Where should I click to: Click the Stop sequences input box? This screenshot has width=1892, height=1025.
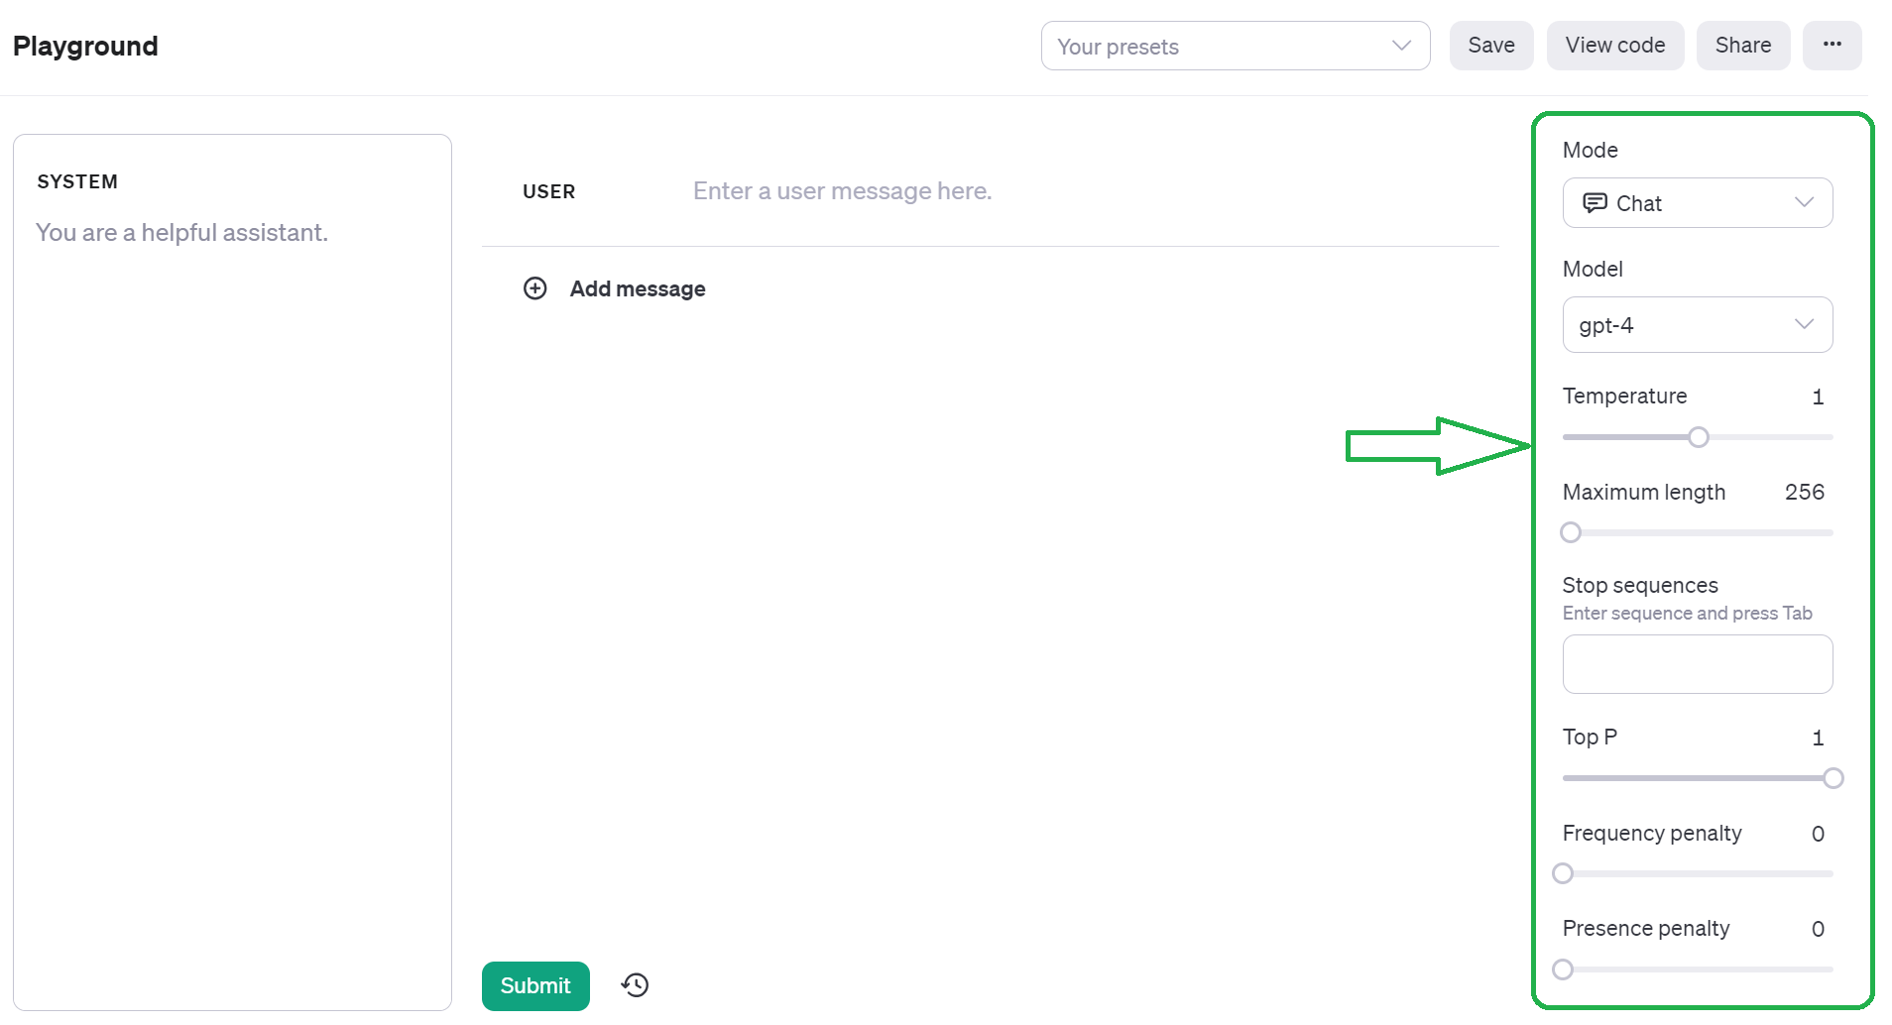[1697, 664]
